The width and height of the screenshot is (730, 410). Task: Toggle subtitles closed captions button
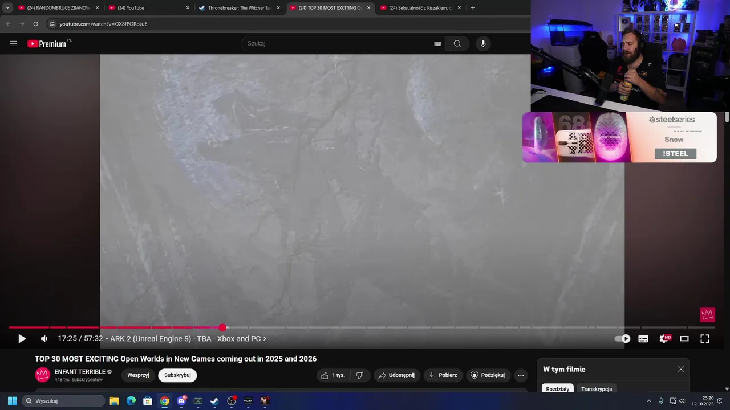tap(643, 339)
